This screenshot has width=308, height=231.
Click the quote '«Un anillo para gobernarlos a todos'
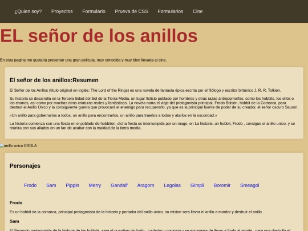(114, 115)
